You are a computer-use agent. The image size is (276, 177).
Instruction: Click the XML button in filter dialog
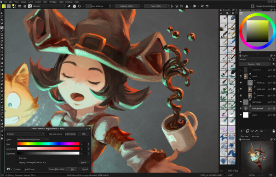(84, 134)
